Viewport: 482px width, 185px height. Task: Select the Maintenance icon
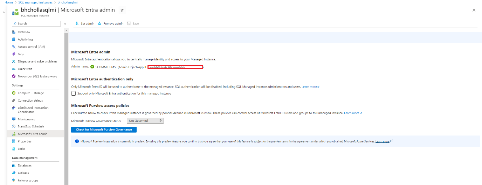(x=14, y=119)
